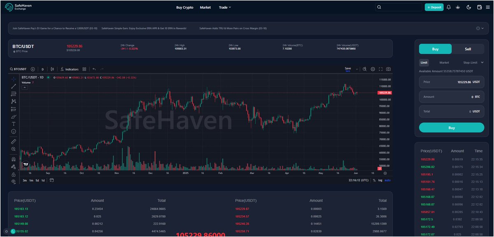
Task: Click the Deposit button
Action: (434, 7)
